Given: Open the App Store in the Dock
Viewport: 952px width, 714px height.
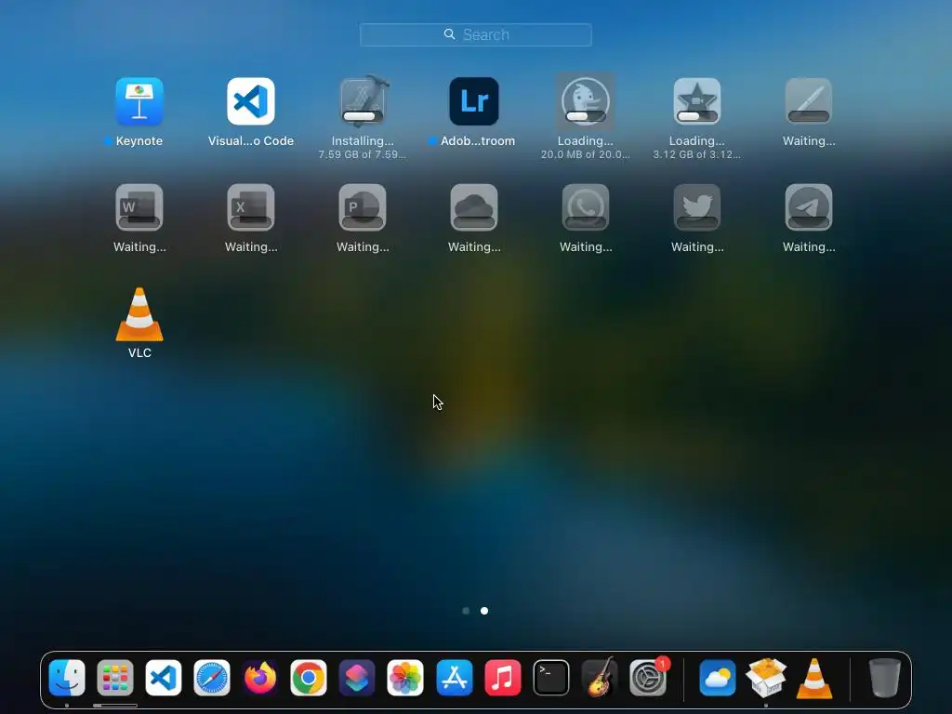Looking at the screenshot, I should pyautogui.click(x=454, y=678).
